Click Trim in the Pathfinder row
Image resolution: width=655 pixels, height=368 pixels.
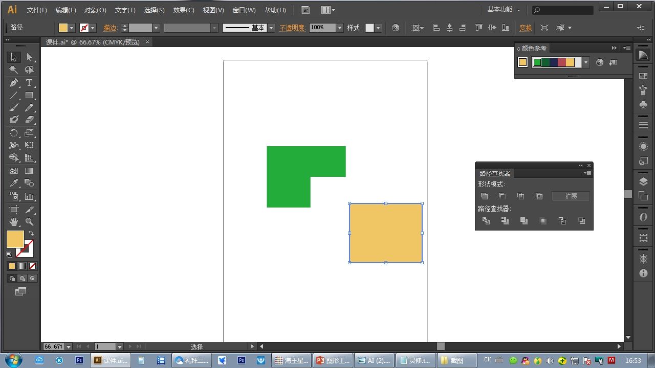point(505,221)
